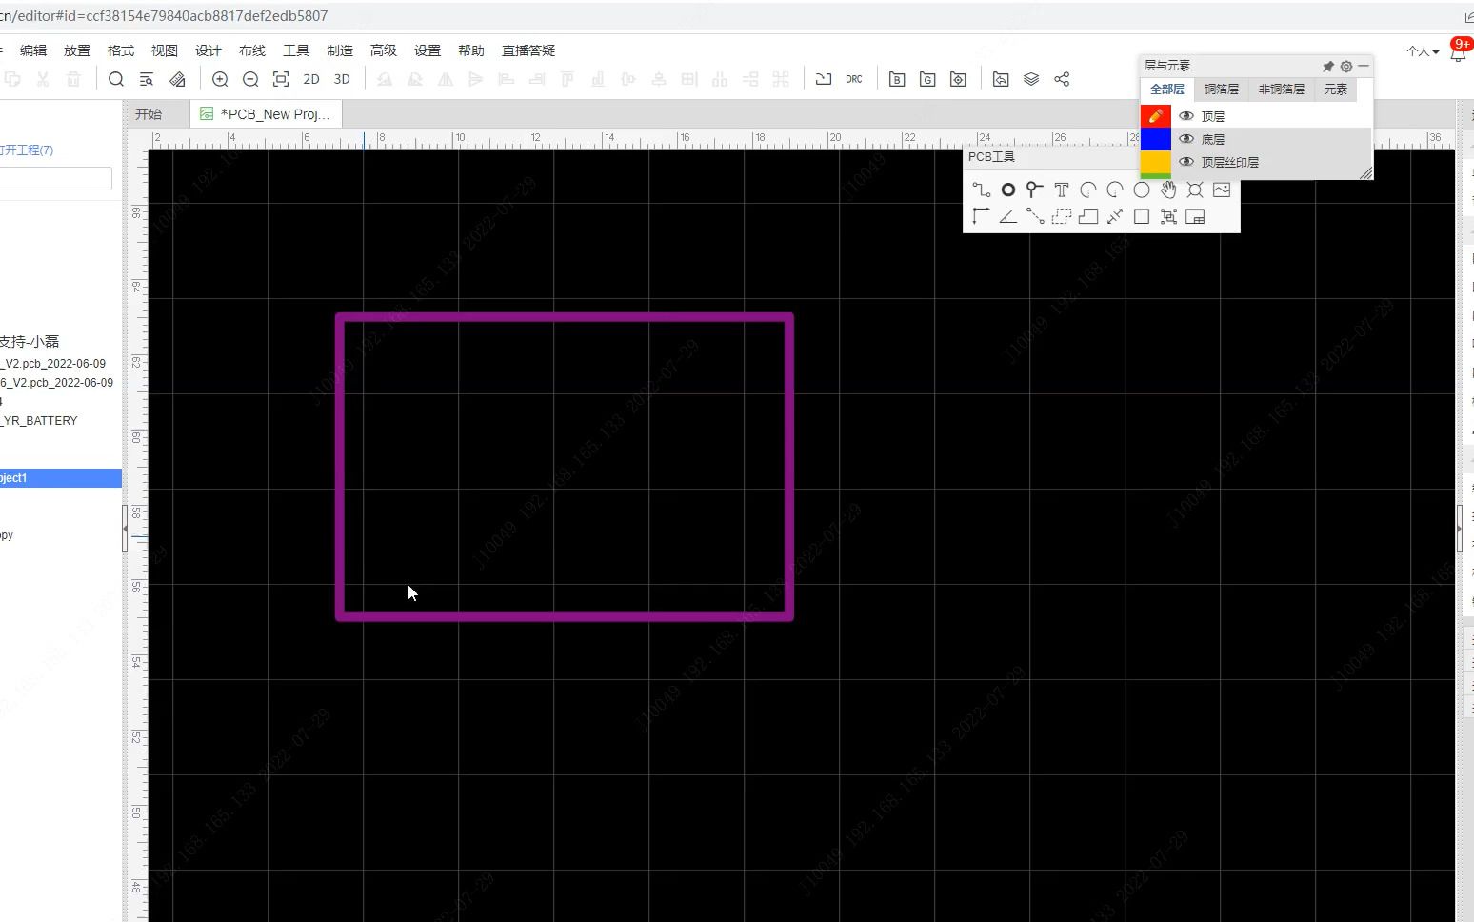Select the group/ungroup tool in PCB tools
1474x922 pixels.
pyautogui.click(x=1168, y=216)
